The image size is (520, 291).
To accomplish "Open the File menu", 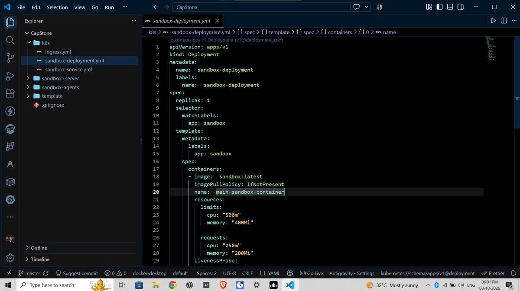I will (21, 7).
